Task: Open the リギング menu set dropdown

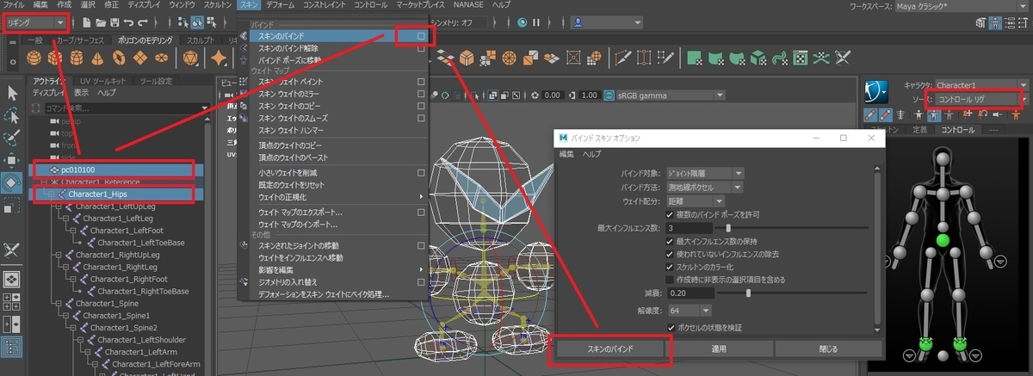Action: 36,22
